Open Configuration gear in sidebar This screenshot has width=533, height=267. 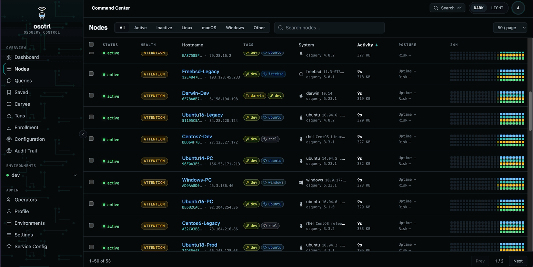9,139
